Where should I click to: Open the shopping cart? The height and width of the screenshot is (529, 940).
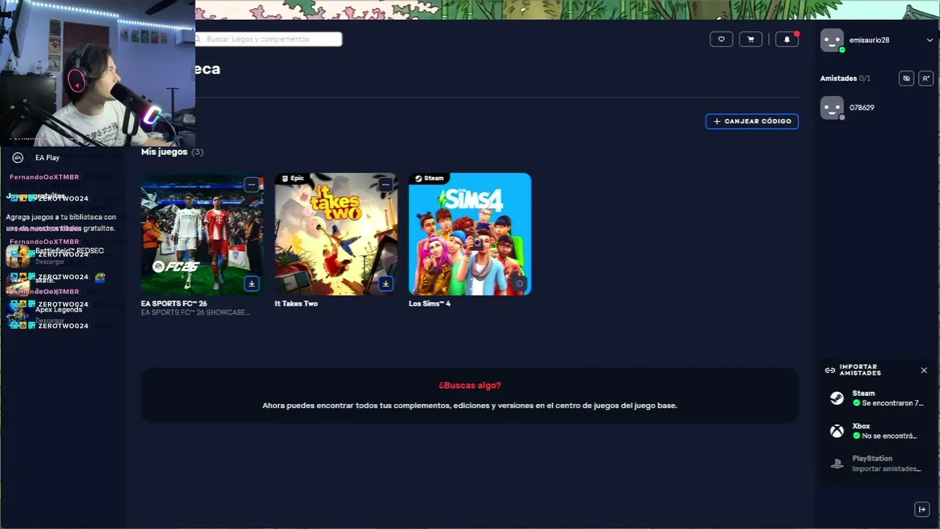click(751, 40)
